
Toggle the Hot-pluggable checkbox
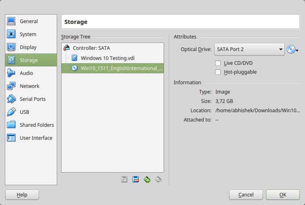[218, 72]
